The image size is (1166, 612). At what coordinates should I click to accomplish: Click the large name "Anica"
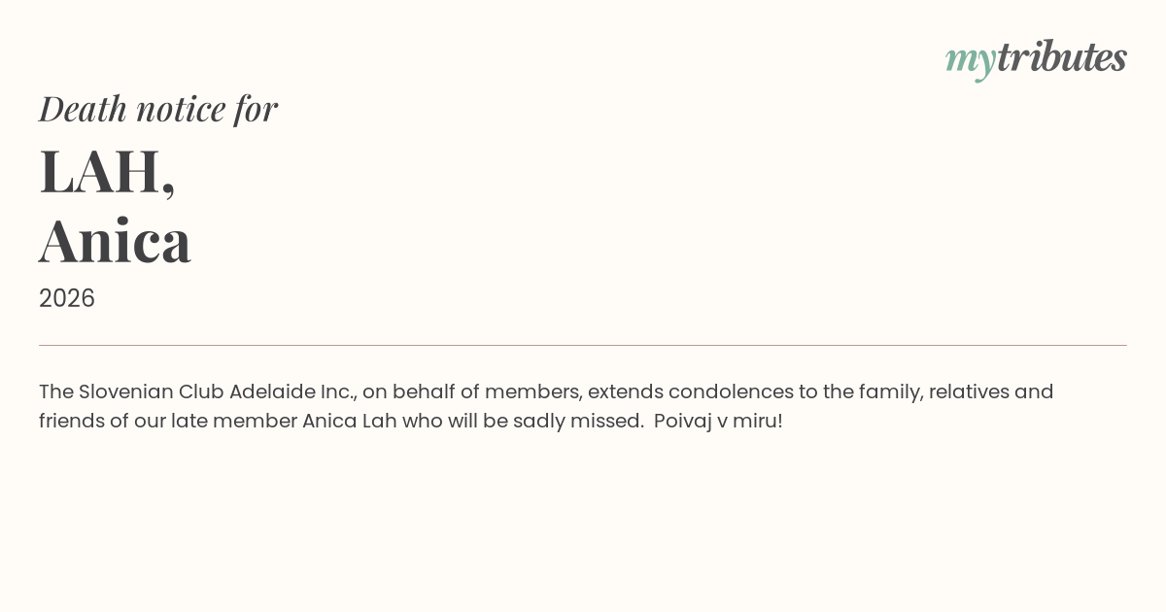(115, 241)
